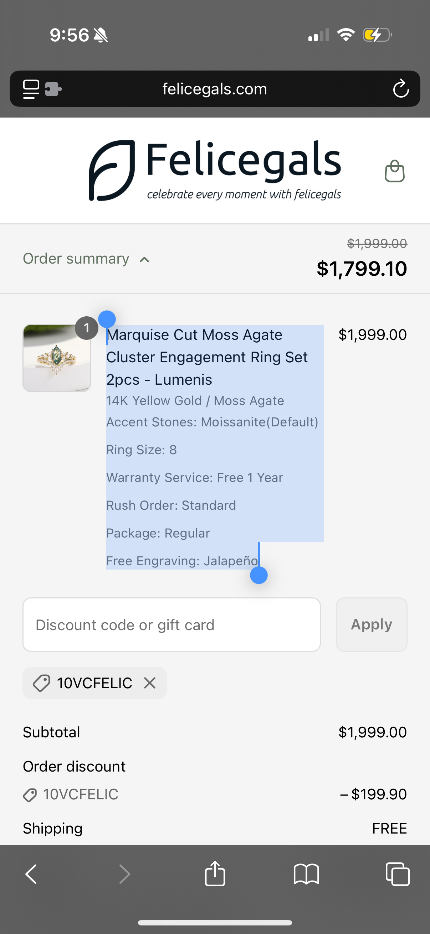The image size is (430, 934).
Task: Open the Safari share sheet icon
Action: [x=215, y=874]
